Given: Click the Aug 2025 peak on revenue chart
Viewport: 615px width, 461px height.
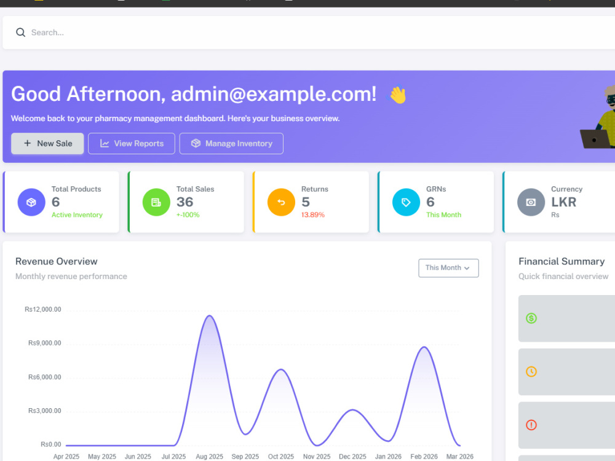Looking at the screenshot, I should point(210,315).
